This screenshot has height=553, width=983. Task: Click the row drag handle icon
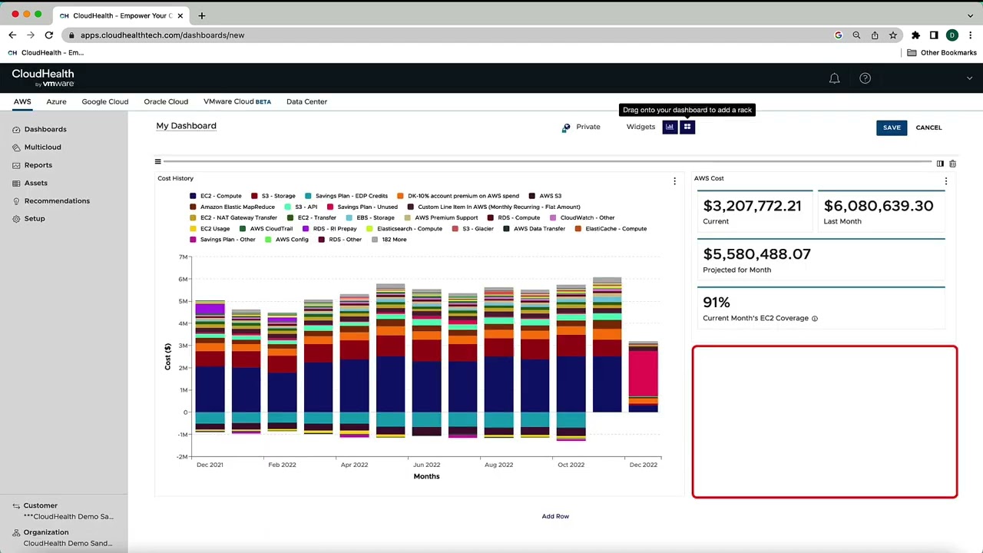pos(157,162)
